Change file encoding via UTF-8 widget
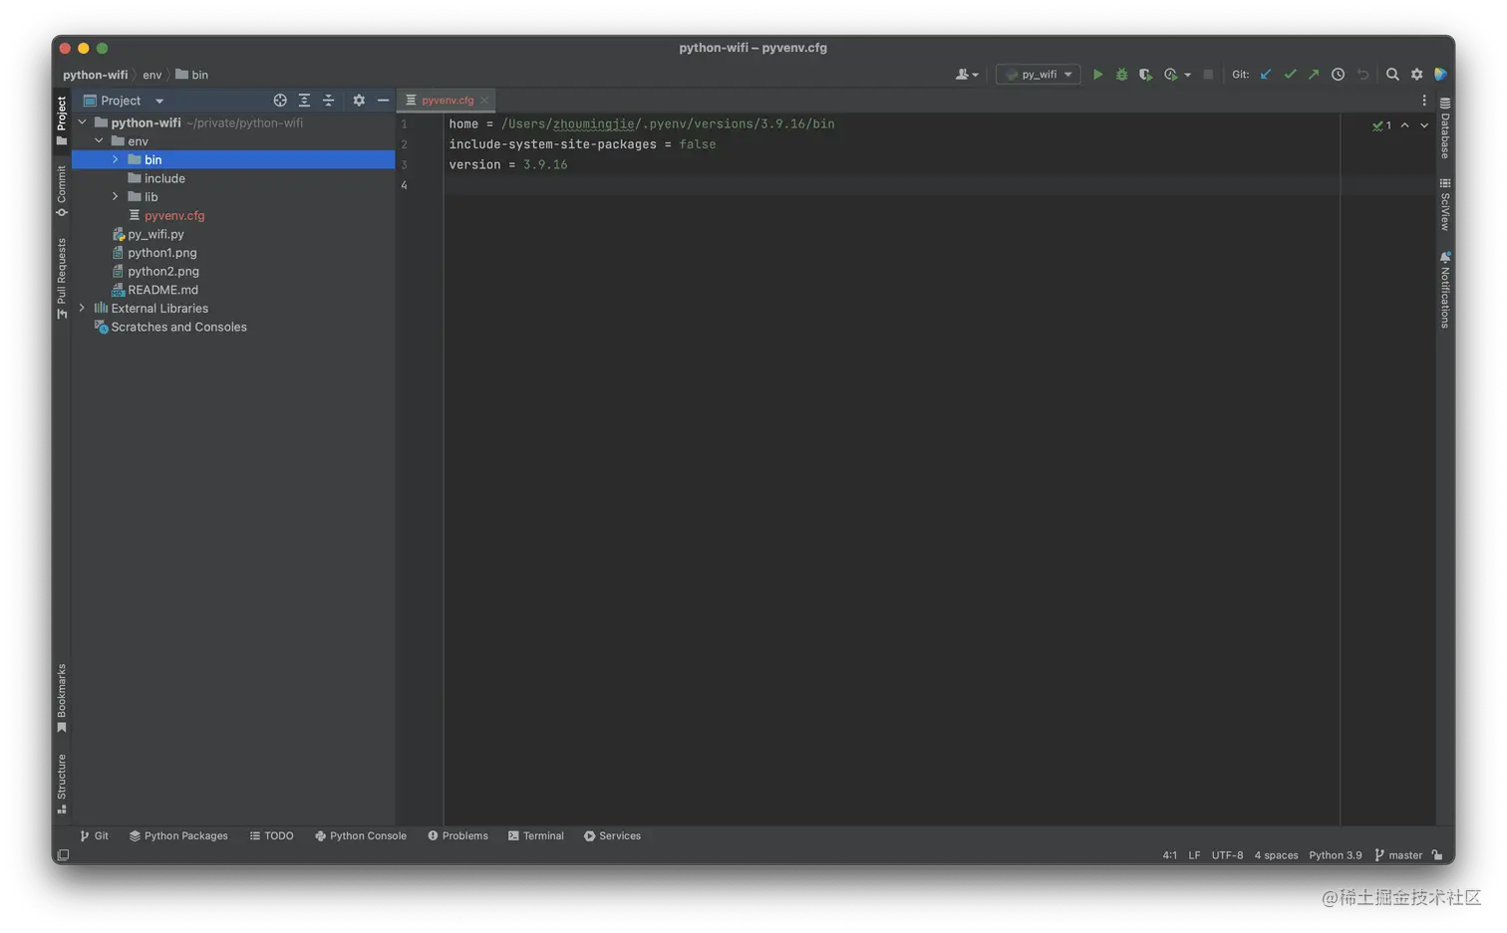1507x933 pixels. (1227, 855)
